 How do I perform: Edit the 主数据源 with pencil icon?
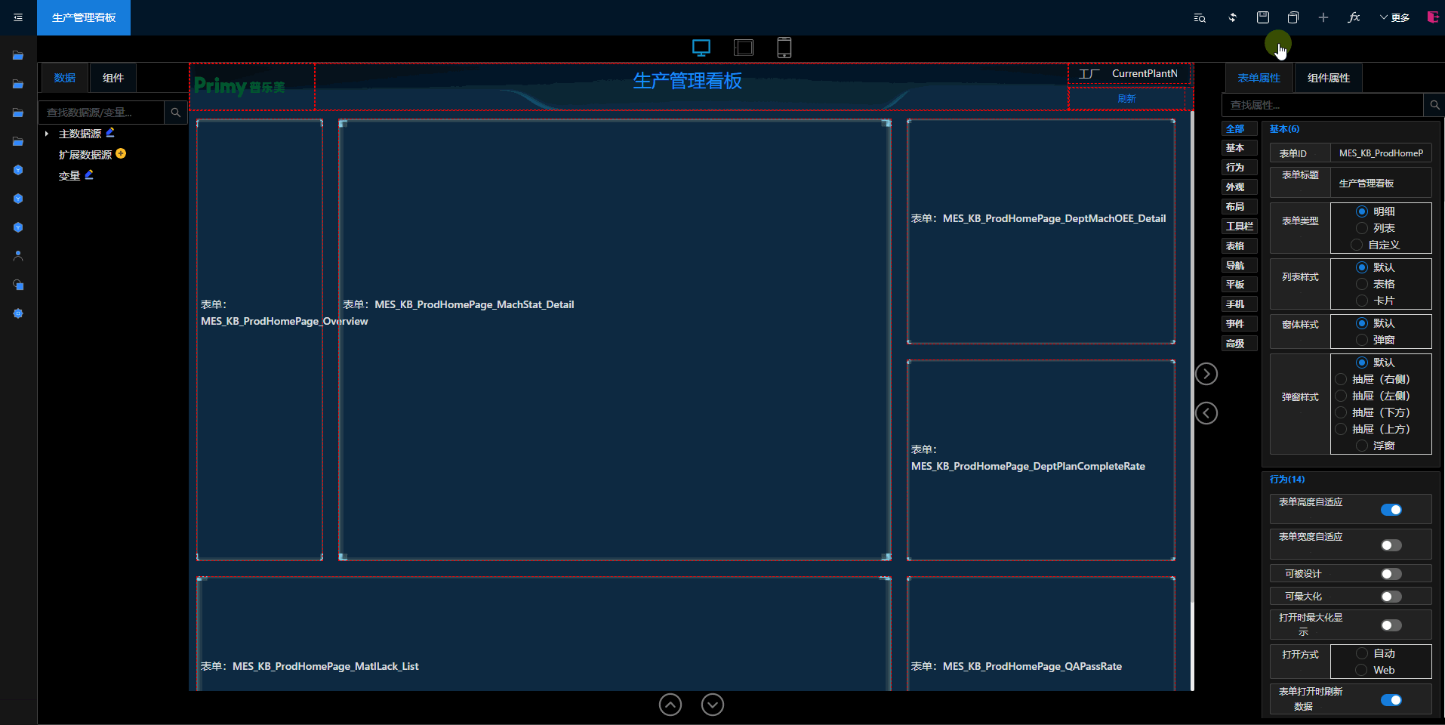110,133
